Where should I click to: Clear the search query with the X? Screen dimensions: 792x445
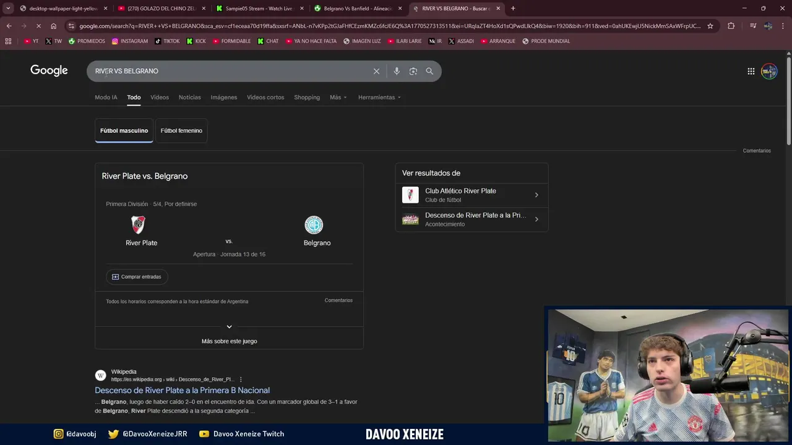coord(376,71)
